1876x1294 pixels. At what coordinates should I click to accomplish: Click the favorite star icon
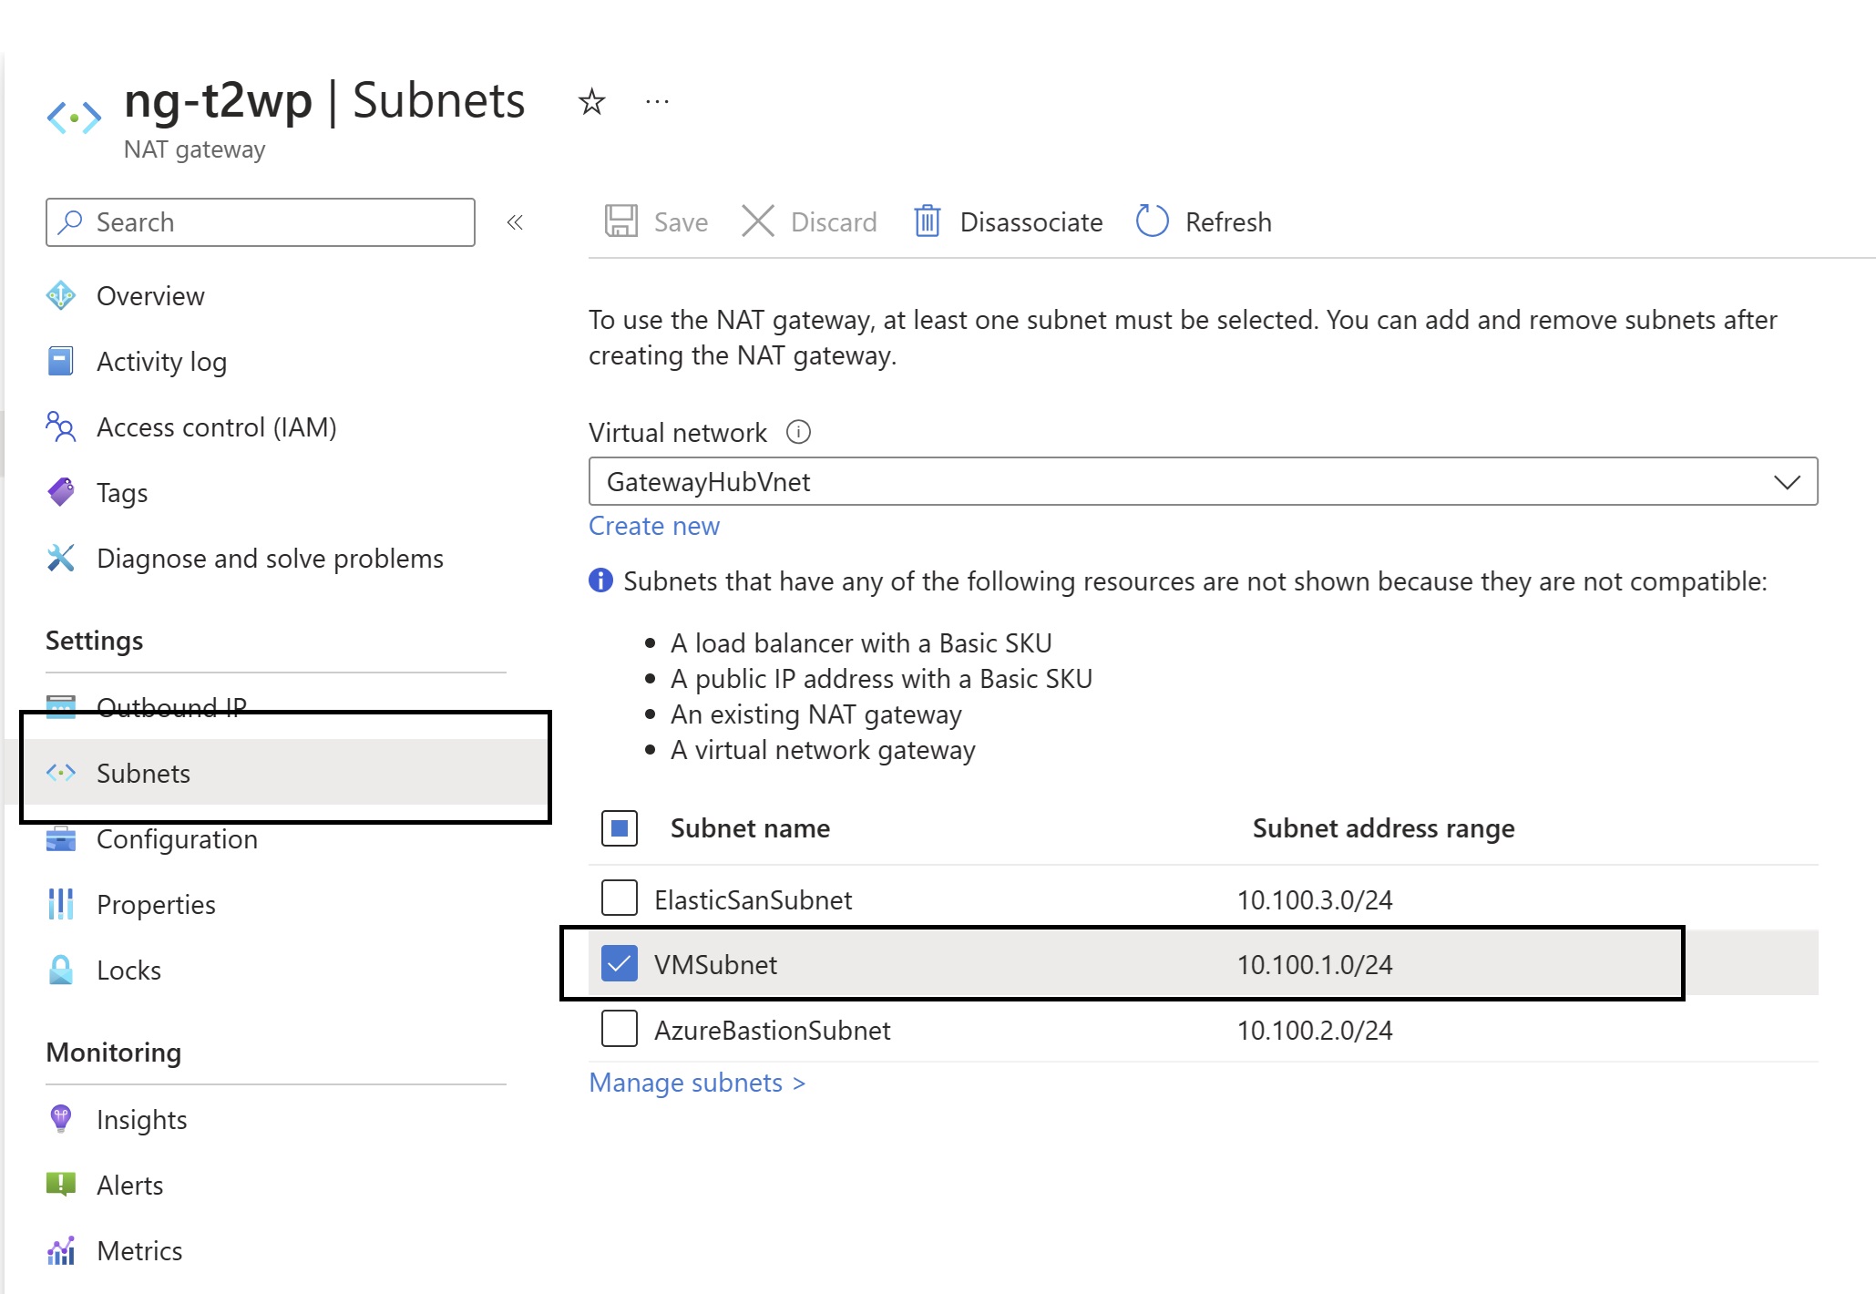[x=591, y=101]
